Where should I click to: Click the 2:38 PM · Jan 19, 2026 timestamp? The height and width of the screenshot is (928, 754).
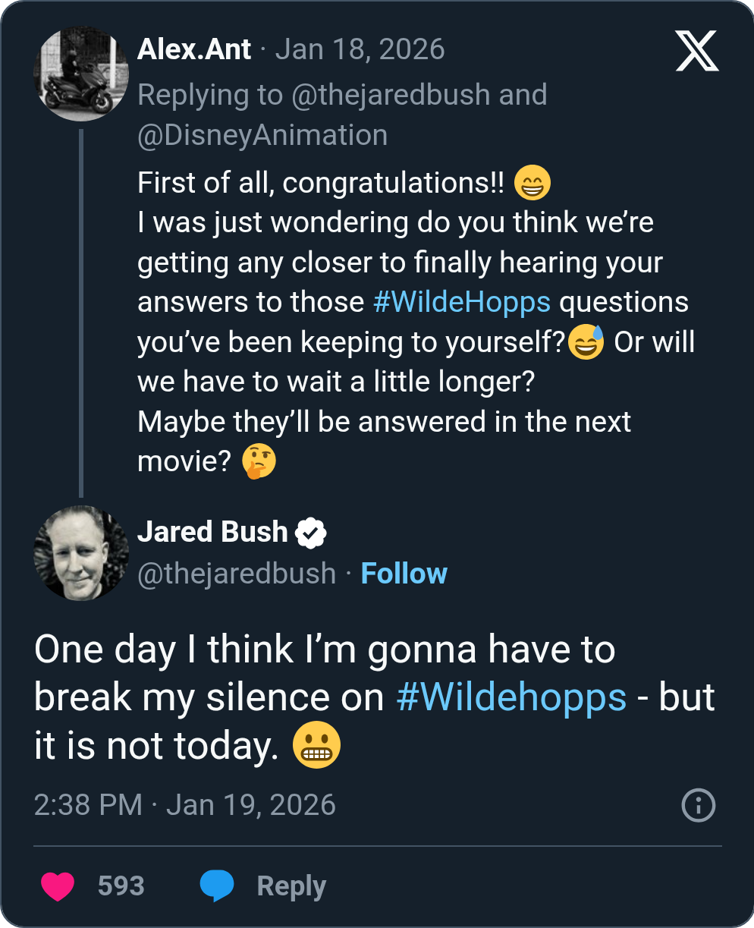pyautogui.click(x=185, y=805)
